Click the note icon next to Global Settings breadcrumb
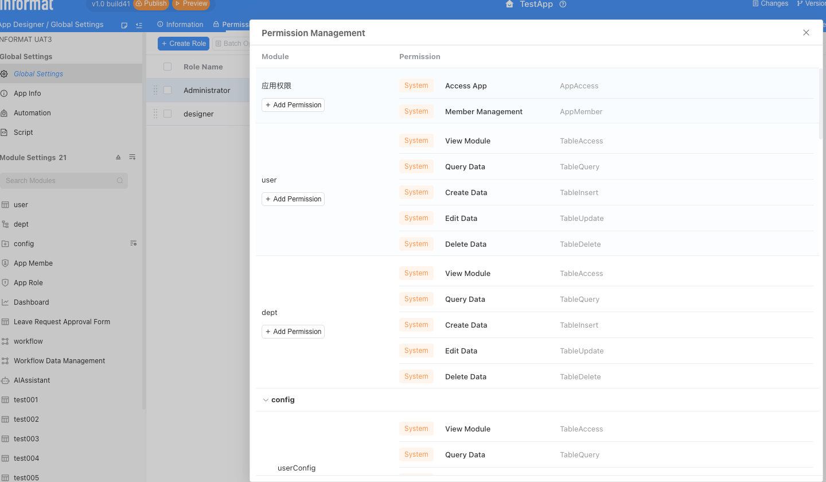The width and height of the screenshot is (826, 482). point(124,25)
